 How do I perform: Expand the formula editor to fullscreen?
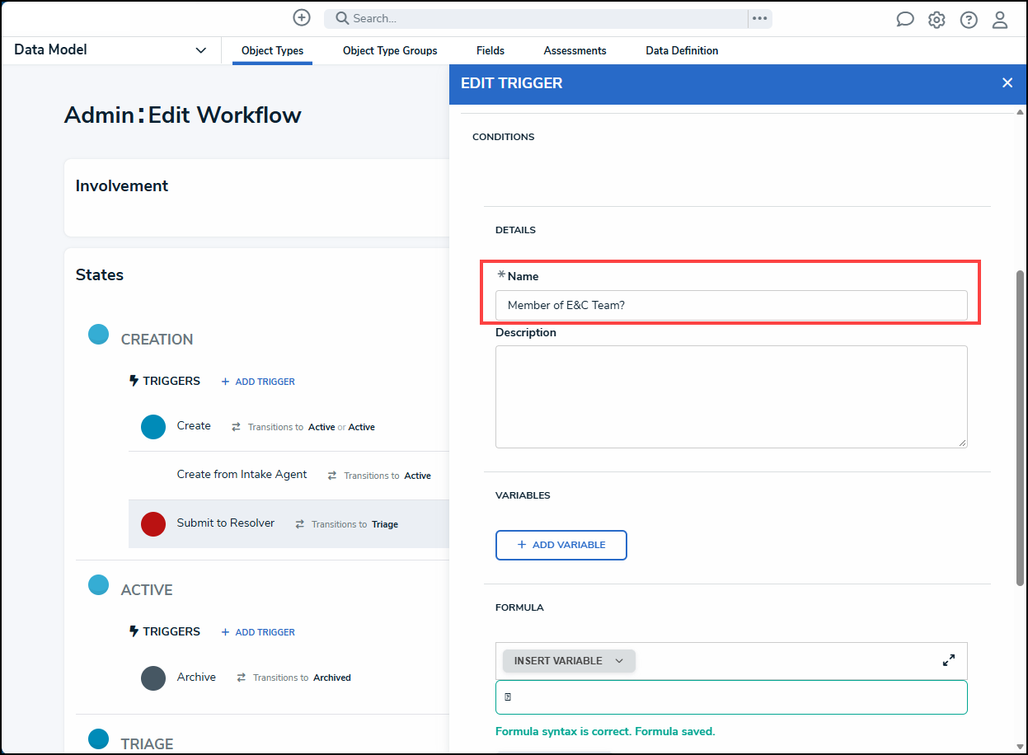tap(949, 660)
